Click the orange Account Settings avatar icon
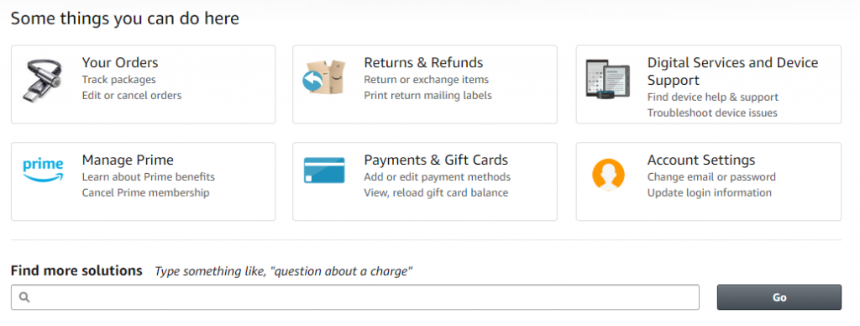 coord(608,175)
